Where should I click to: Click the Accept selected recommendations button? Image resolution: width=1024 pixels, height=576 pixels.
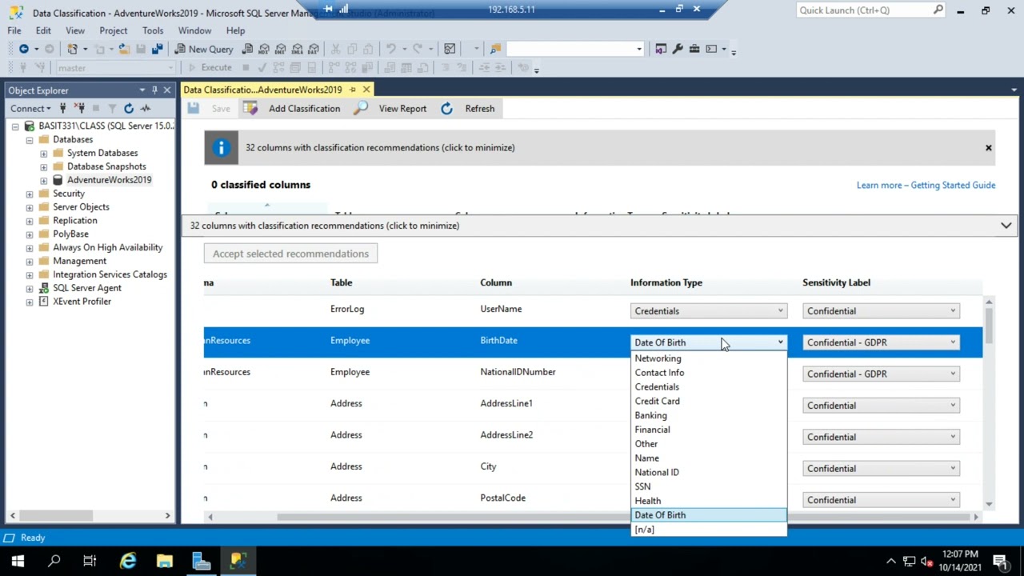[x=290, y=254]
